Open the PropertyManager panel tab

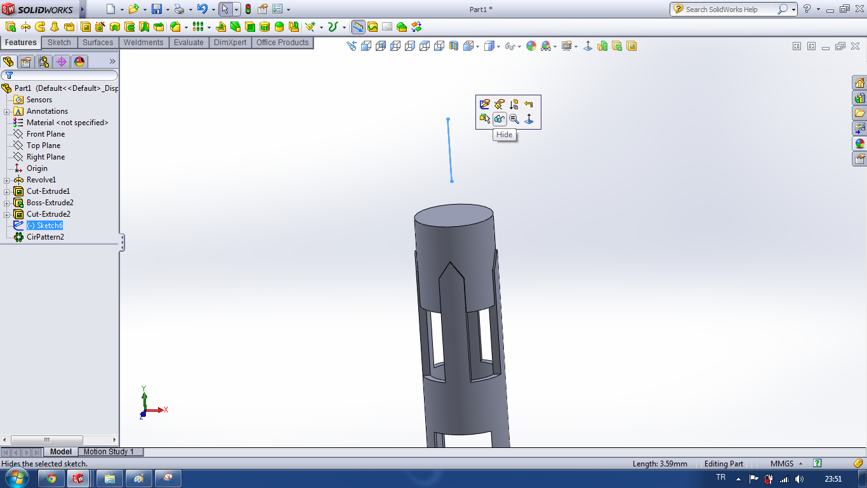[x=25, y=62]
